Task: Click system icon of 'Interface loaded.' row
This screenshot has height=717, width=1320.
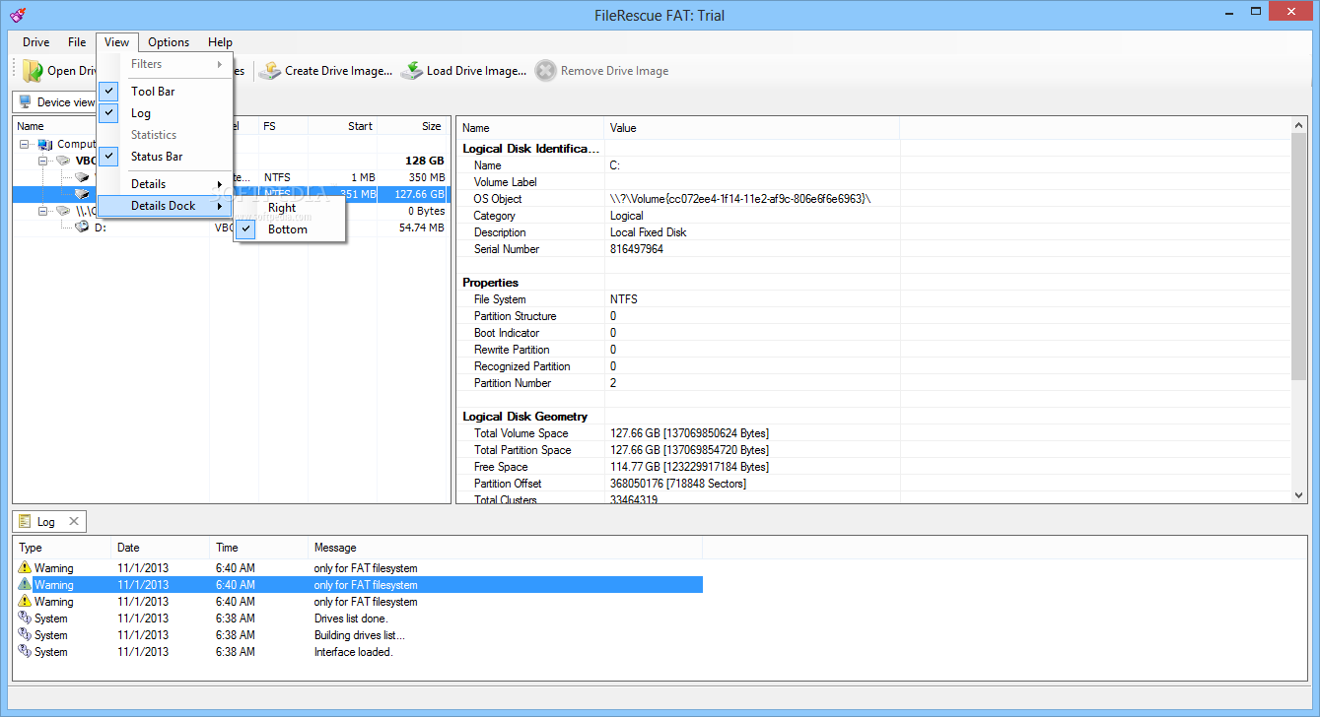Action: (25, 652)
